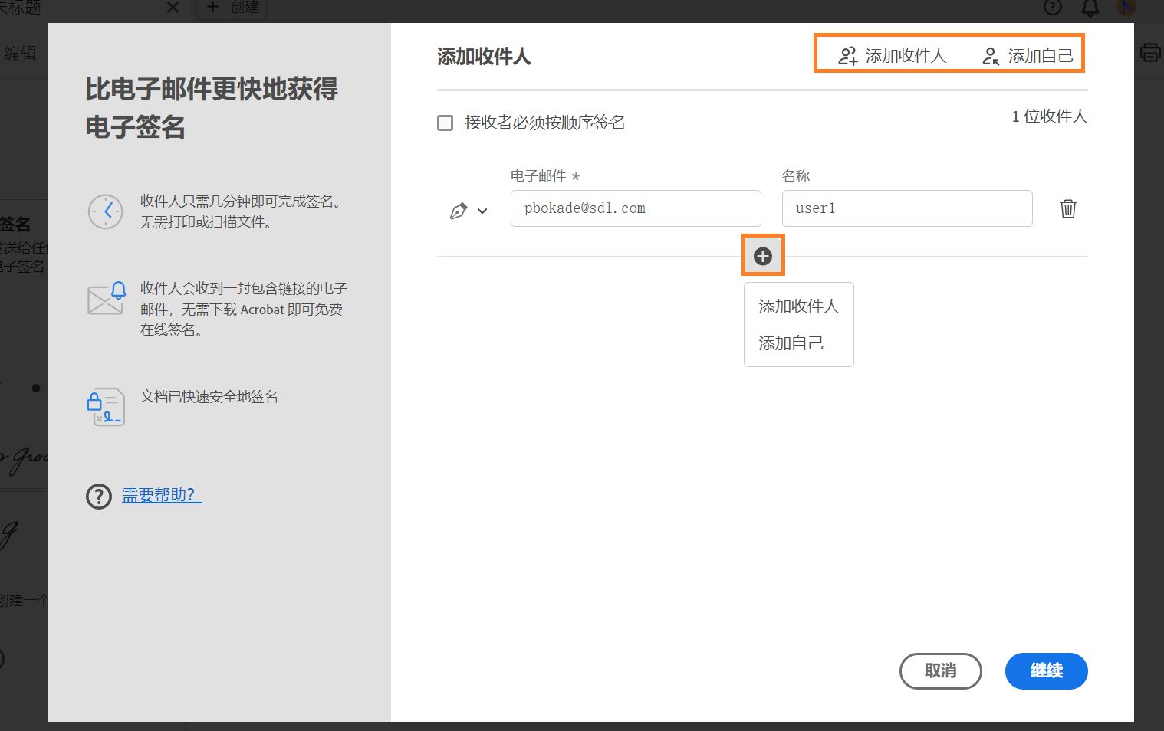
Task: Click the print icon on the right edge
Action: (1151, 51)
